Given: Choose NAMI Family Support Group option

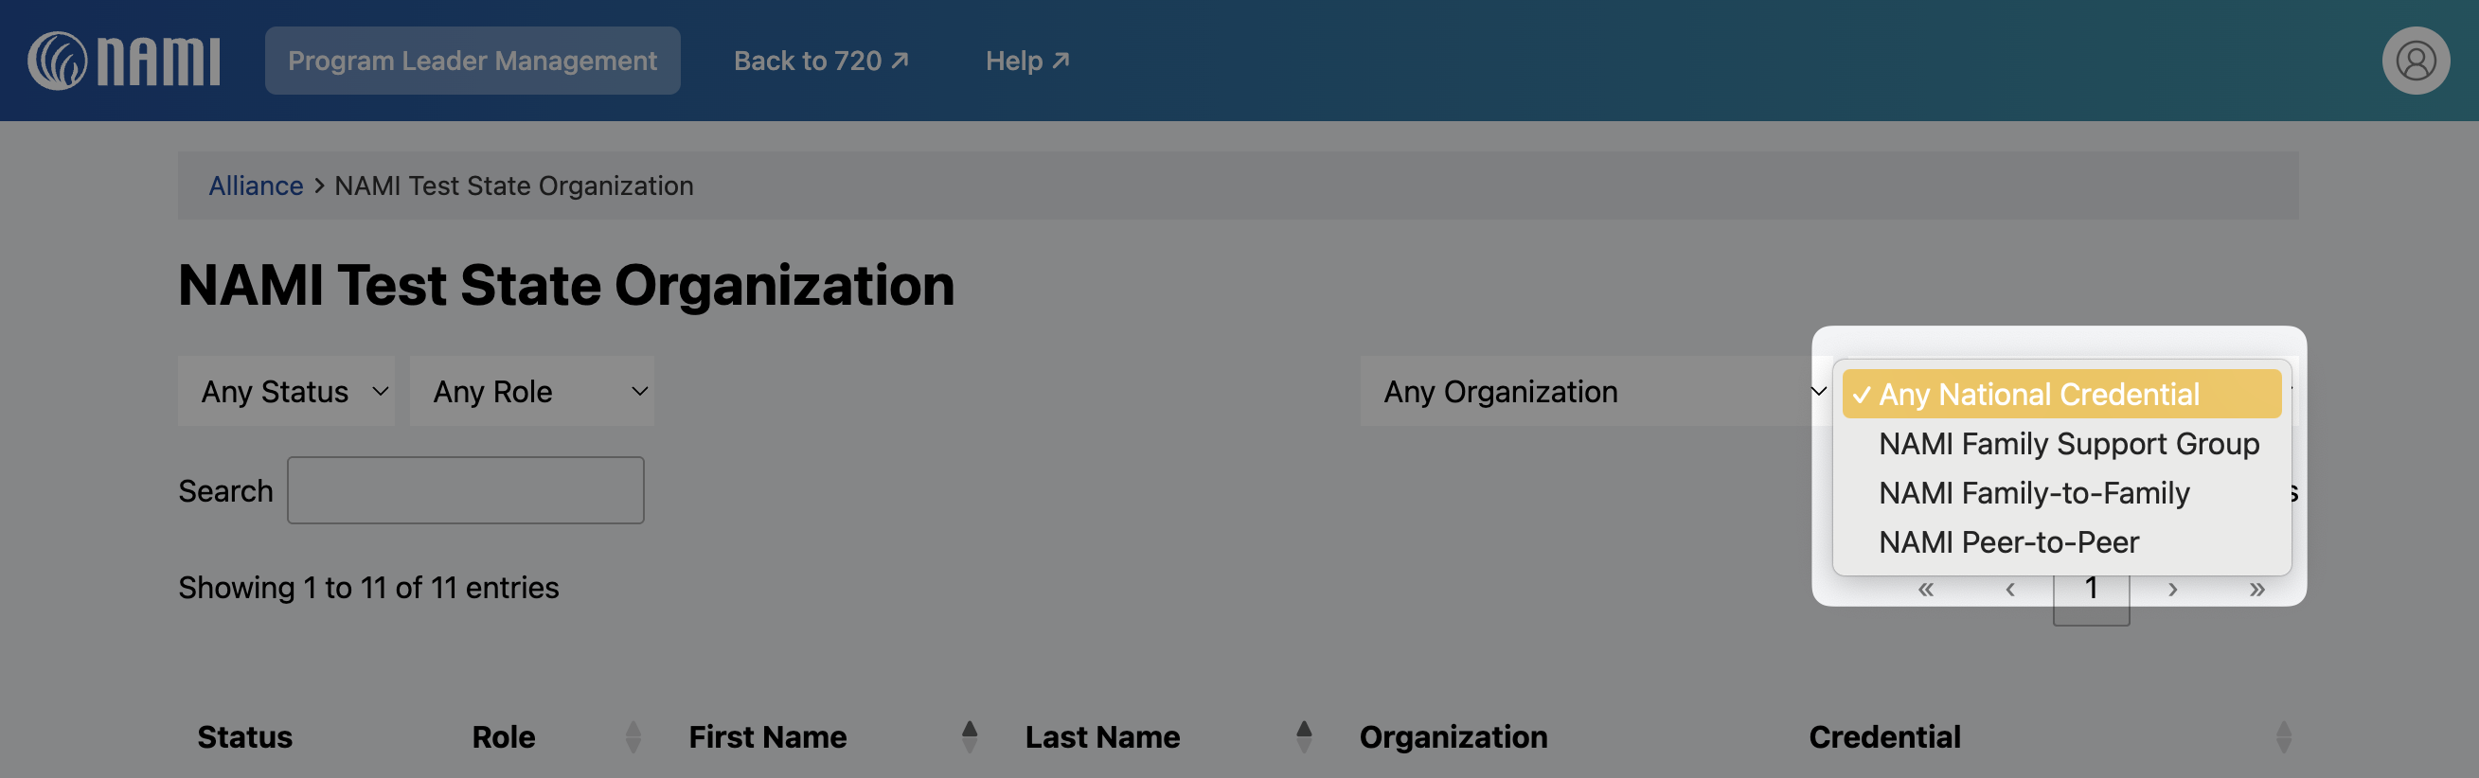Looking at the screenshot, I should pos(2061,443).
